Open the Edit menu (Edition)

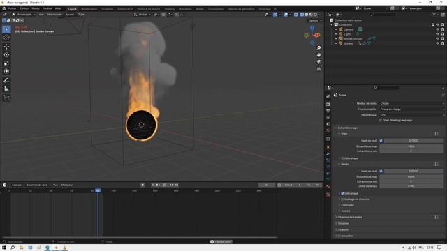pyautogui.click(x=24, y=8)
